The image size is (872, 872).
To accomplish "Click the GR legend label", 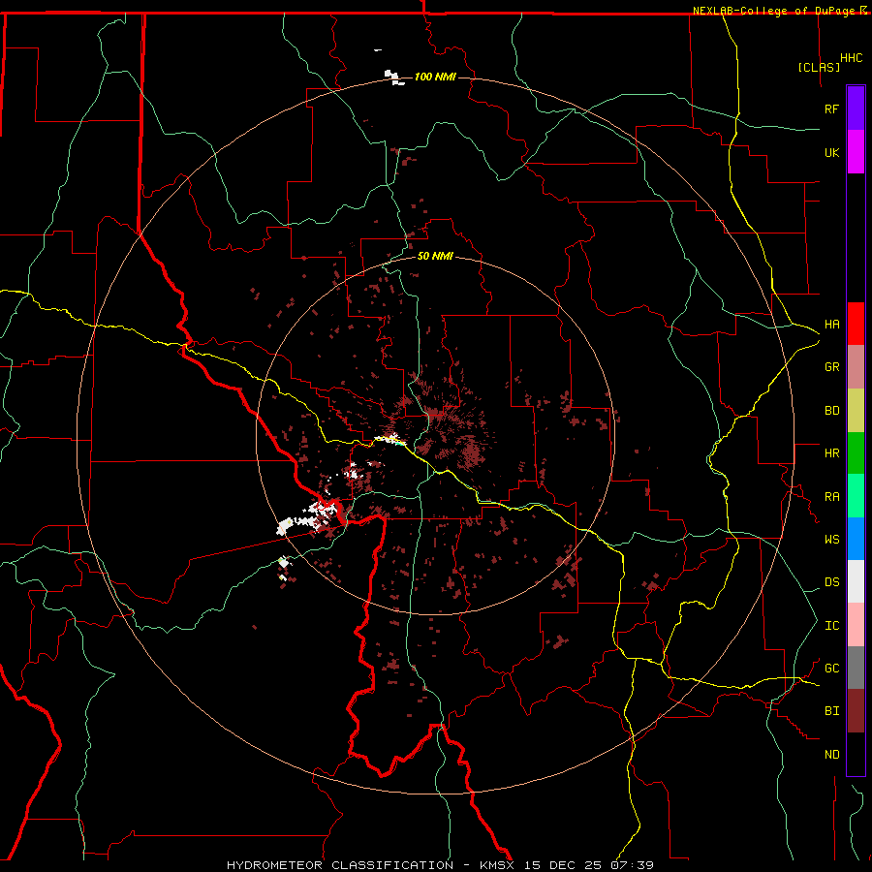I will pyautogui.click(x=831, y=367).
